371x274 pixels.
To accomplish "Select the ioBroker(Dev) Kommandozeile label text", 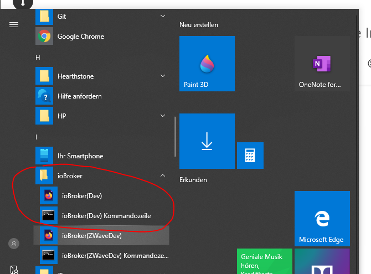I will pos(106,216).
